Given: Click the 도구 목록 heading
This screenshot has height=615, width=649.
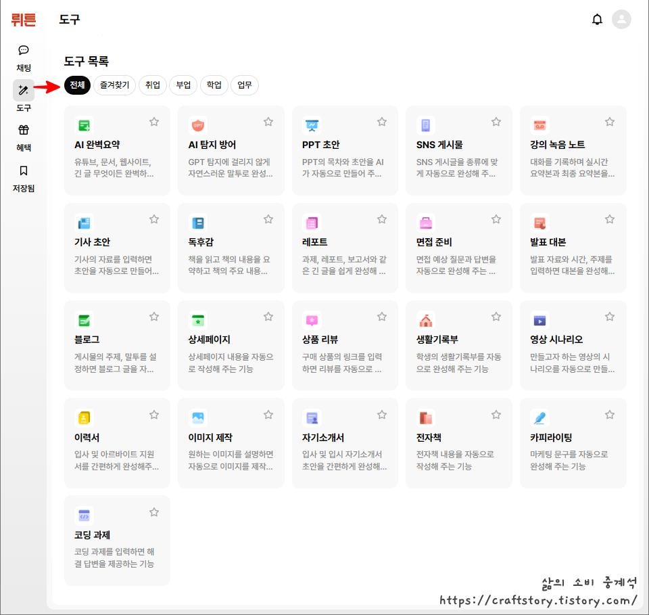Looking at the screenshot, I should (x=87, y=62).
